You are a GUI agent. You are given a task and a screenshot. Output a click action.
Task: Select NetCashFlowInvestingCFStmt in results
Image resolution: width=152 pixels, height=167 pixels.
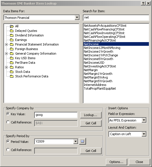click(116, 33)
